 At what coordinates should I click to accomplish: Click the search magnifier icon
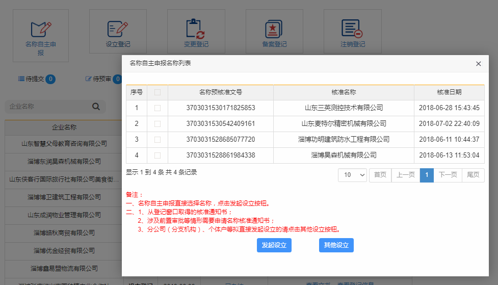(x=96, y=107)
